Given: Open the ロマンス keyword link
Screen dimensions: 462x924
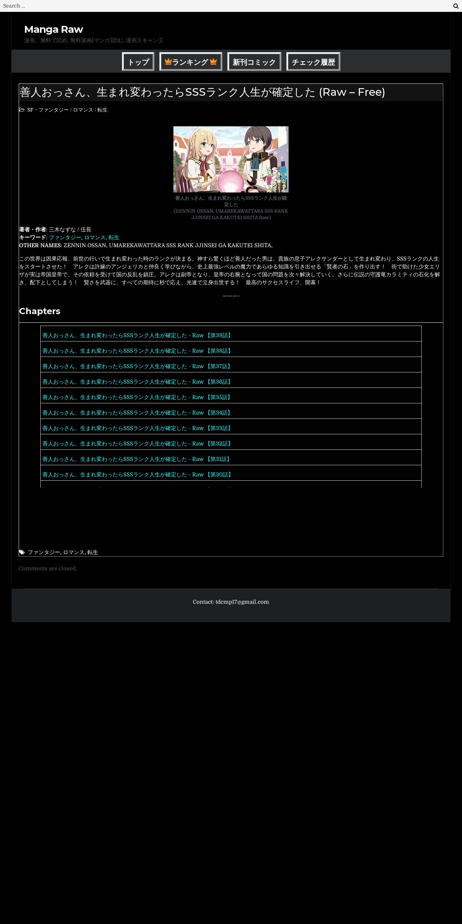Looking at the screenshot, I should pos(95,237).
